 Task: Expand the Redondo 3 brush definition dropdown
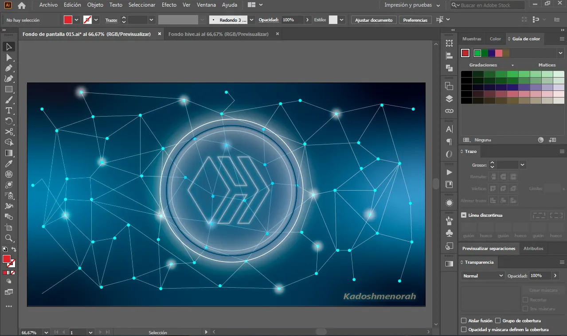click(251, 20)
